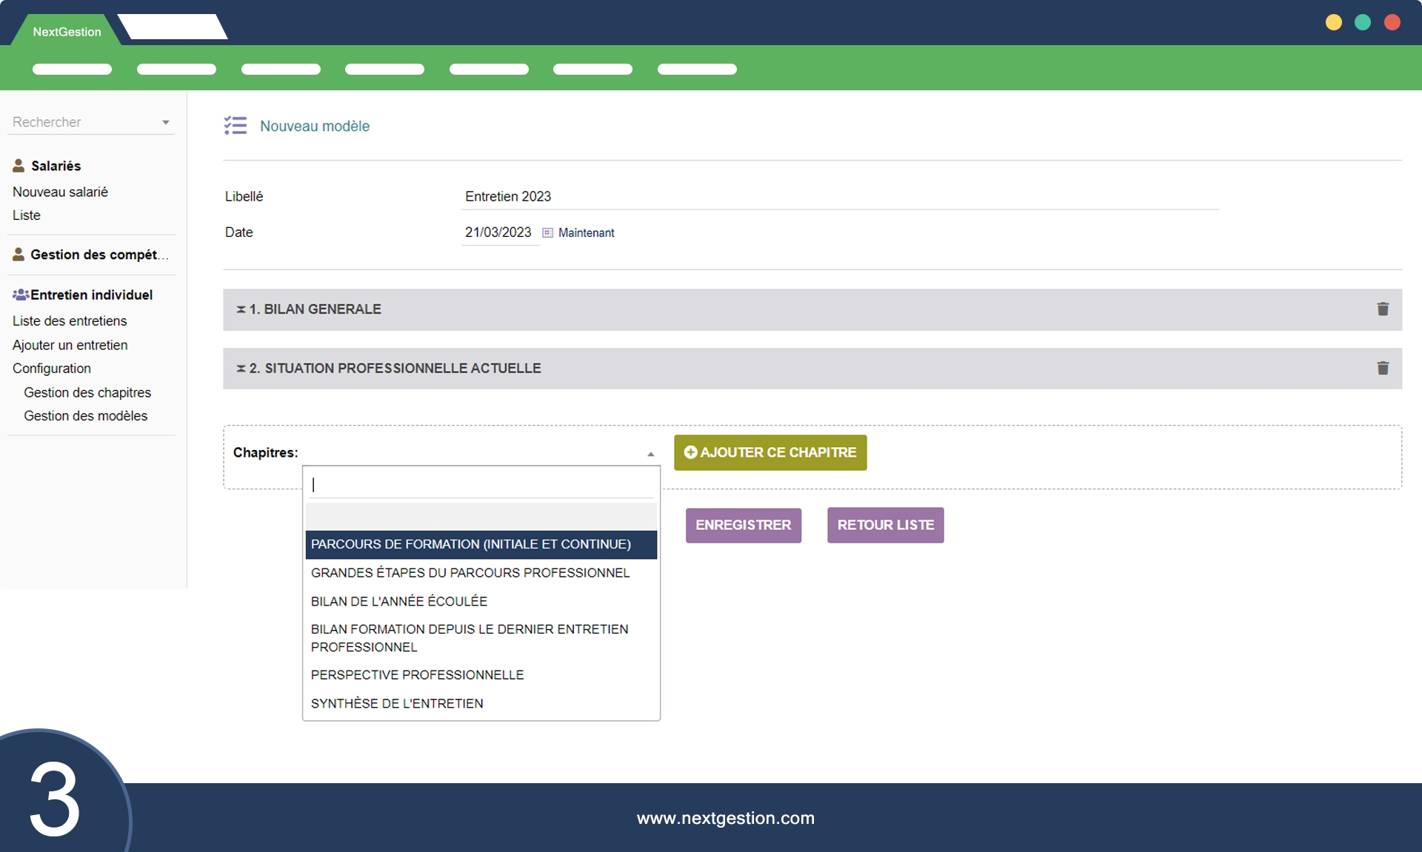Choose Synthèse de l'entretien from list

click(397, 703)
